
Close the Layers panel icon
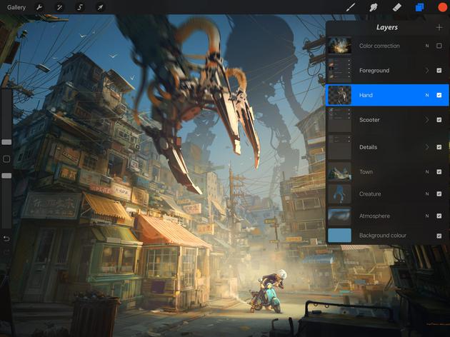point(419,7)
